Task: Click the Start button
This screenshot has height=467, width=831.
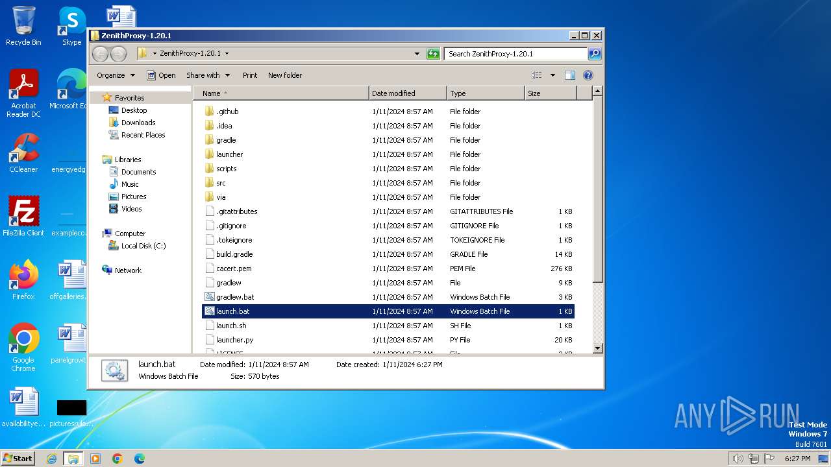Action: coord(18,458)
